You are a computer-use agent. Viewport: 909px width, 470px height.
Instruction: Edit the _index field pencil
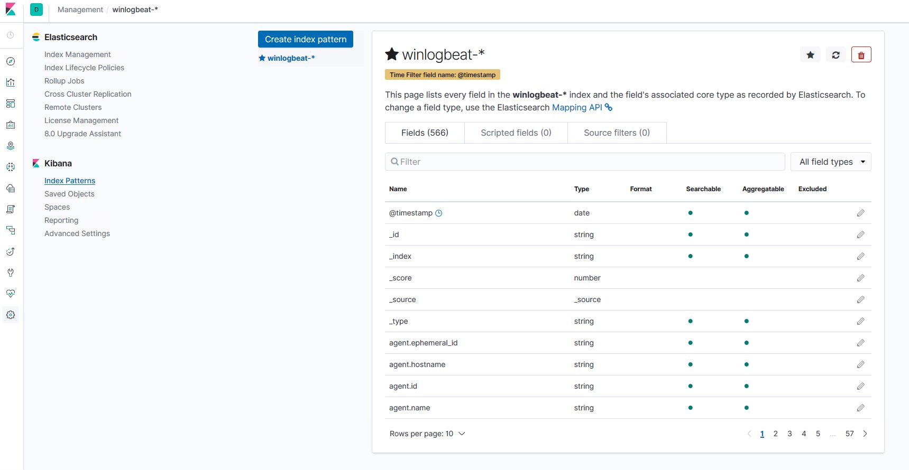coord(860,256)
